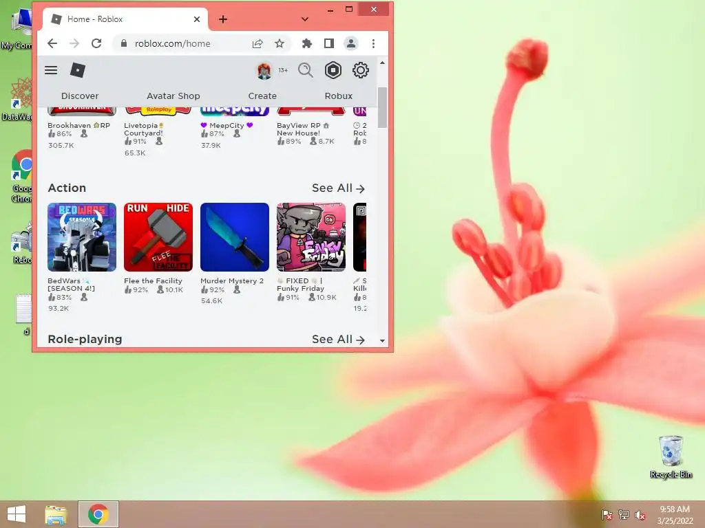Click the page scrollbar thumb
Image resolution: width=705 pixels, height=528 pixels.
click(382, 108)
